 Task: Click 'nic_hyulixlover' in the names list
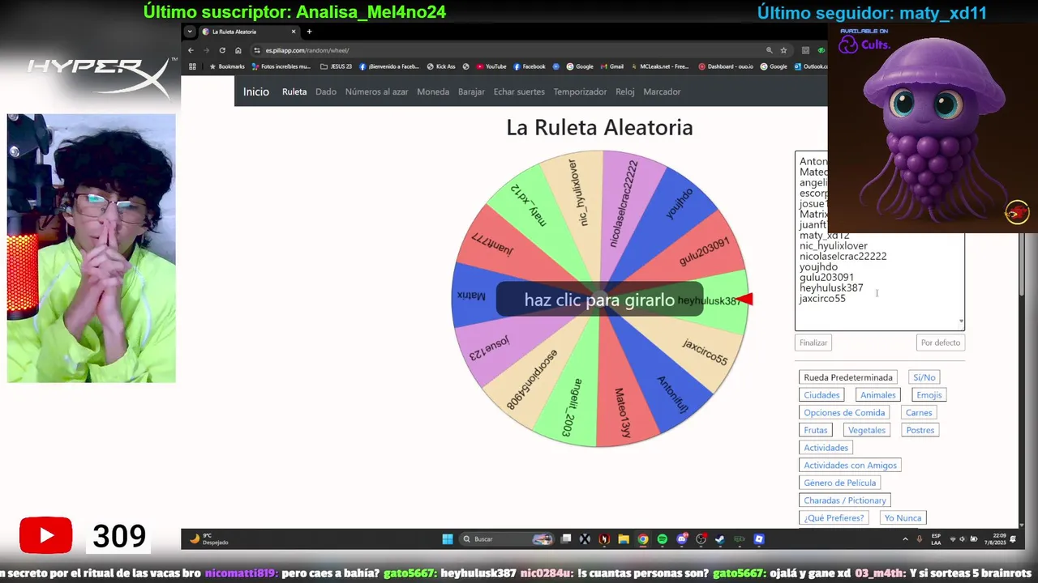coord(834,246)
